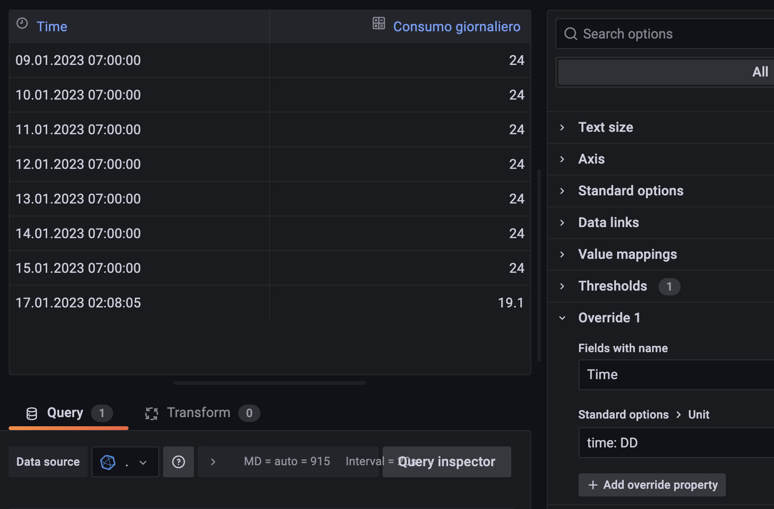
Task: Open the Query inspector
Action: point(446,462)
